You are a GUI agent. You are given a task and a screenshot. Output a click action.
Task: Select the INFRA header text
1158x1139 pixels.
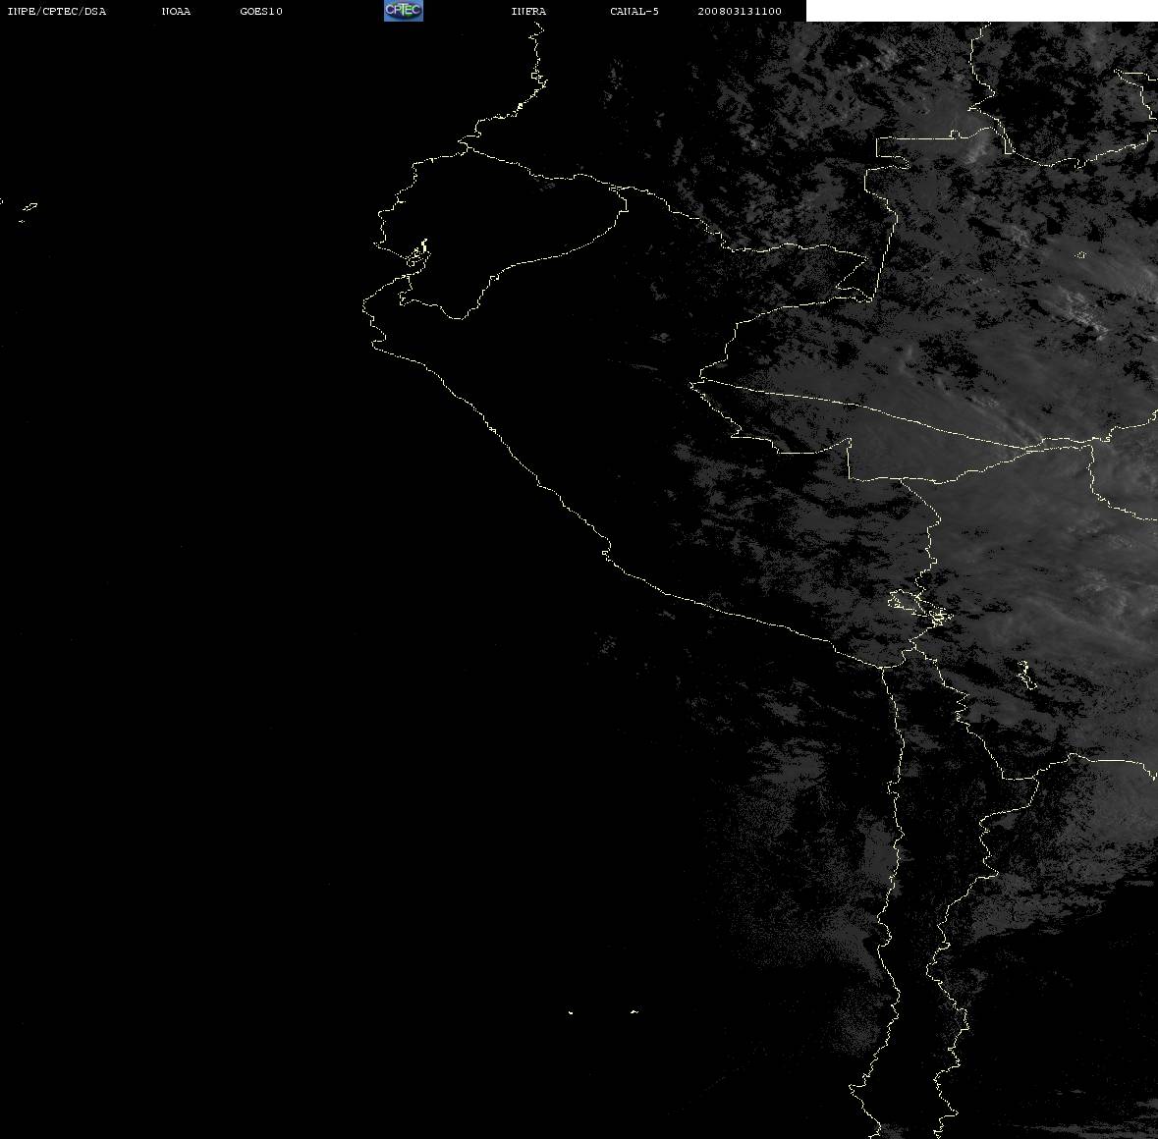(x=528, y=11)
